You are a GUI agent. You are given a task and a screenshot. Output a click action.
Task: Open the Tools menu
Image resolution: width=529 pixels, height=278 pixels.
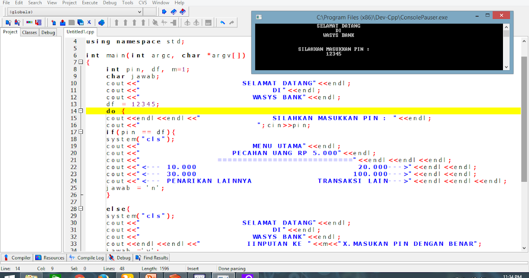[x=128, y=3]
